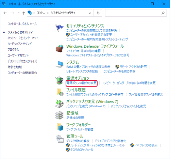Viewport: 170px width, 159px height.
Task: Click コンピューターの名前の参照
Action: 119,71
